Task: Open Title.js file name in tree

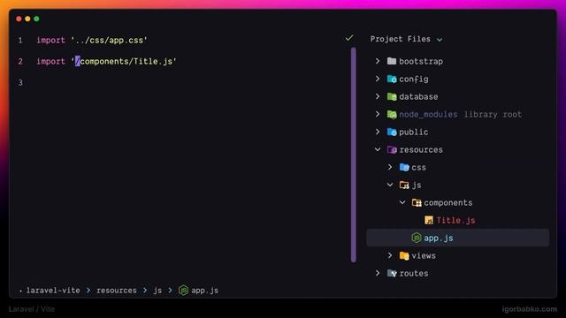Action: (x=455, y=220)
